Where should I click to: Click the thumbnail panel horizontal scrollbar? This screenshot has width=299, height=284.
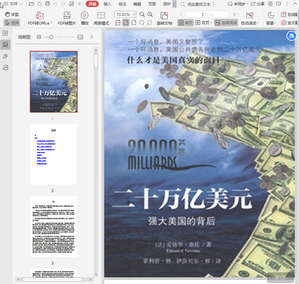(52, 280)
